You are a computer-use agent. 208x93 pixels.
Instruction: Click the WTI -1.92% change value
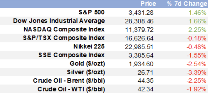pyautogui.click(x=197, y=90)
